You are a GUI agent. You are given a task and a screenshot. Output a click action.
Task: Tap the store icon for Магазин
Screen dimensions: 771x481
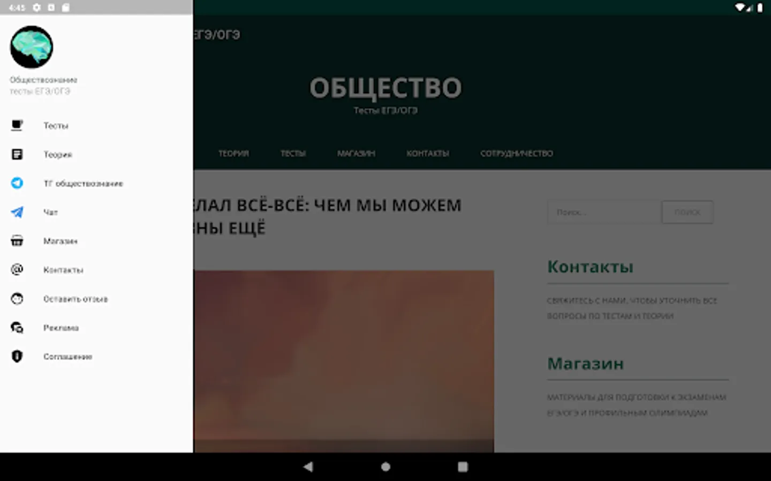click(17, 241)
